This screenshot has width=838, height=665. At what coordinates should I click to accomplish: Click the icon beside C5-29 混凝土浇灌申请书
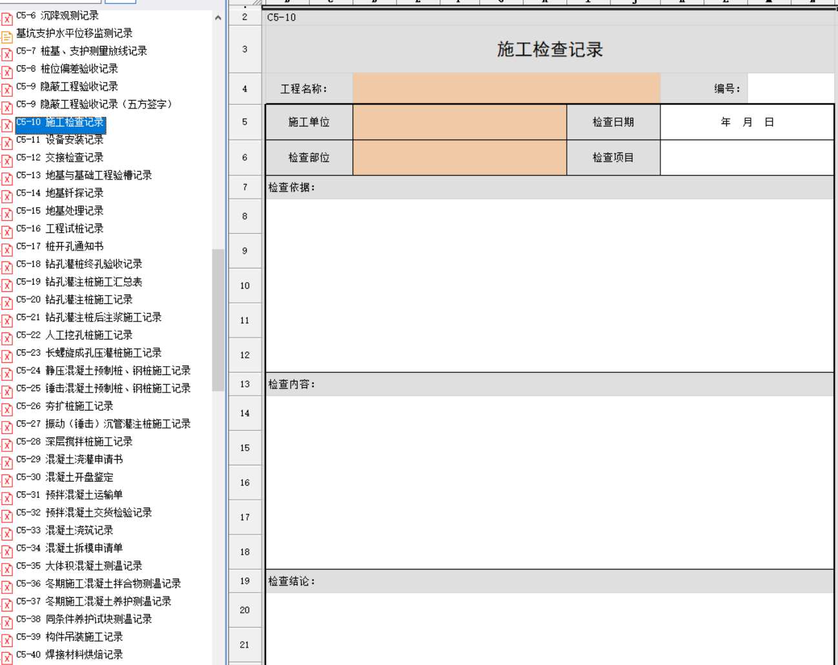(7, 463)
